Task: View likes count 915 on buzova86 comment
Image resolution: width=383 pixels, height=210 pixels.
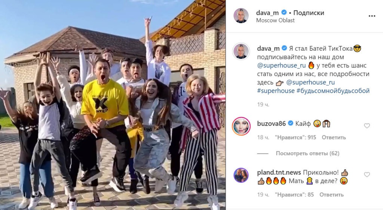Action: (x=295, y=137)
